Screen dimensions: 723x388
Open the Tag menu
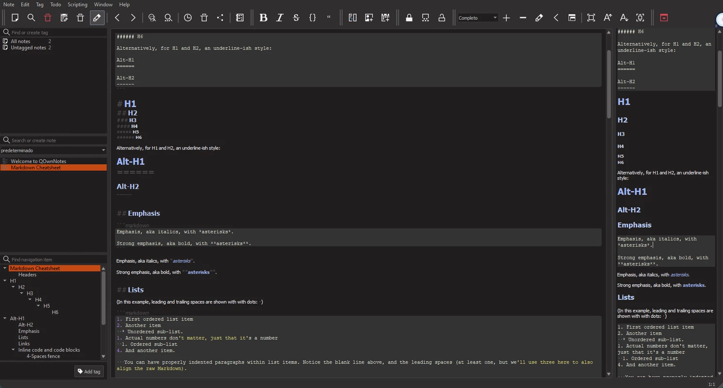click(x=40, y=4)
